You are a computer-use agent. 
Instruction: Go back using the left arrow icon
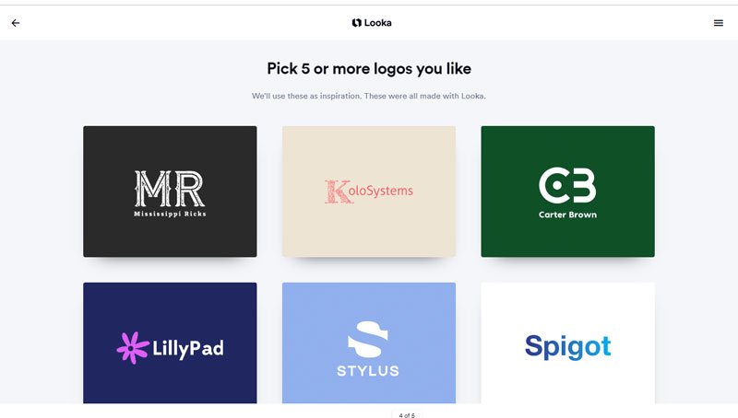pos(16,22)
